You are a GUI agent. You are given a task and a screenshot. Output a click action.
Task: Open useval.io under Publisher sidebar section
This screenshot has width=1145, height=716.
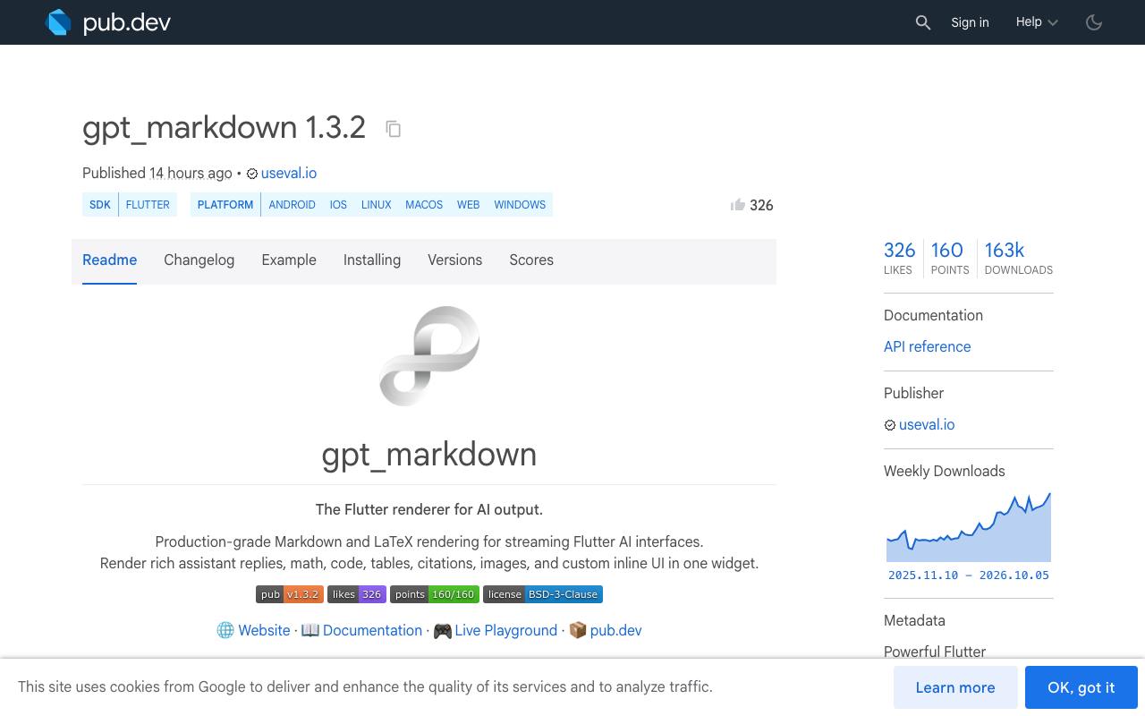tap(927, 424)
